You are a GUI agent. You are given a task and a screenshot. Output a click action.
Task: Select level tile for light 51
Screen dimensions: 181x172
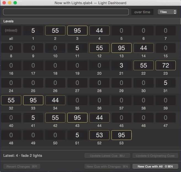(77, 135)
